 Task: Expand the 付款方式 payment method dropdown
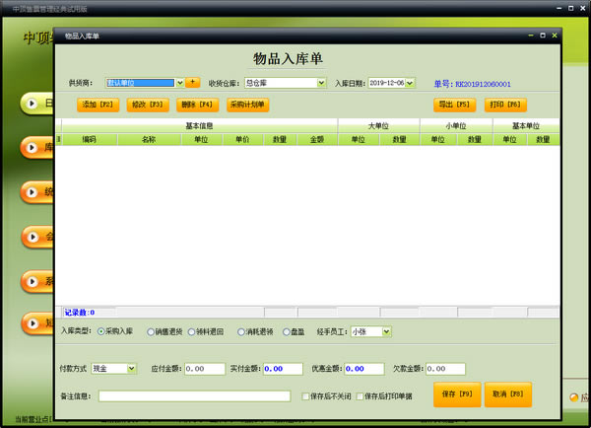tap(132, 369)
